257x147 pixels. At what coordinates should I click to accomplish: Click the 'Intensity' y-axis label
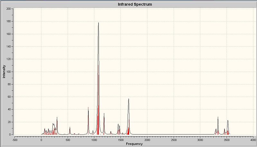click(4, 71)
